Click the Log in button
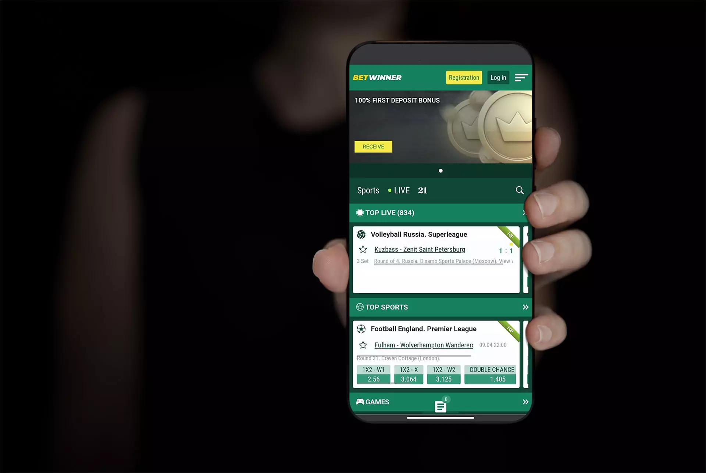 tap(498, 78)
